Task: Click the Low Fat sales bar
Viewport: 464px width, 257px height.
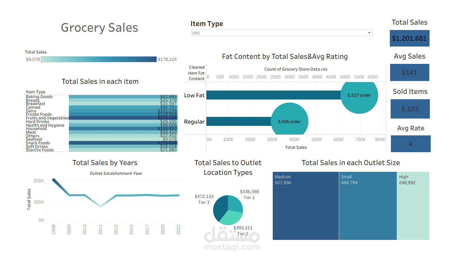Action: click(273, 95)
